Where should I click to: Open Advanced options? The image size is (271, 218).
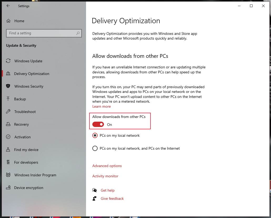pyautogui.click(x=107, y=166)
